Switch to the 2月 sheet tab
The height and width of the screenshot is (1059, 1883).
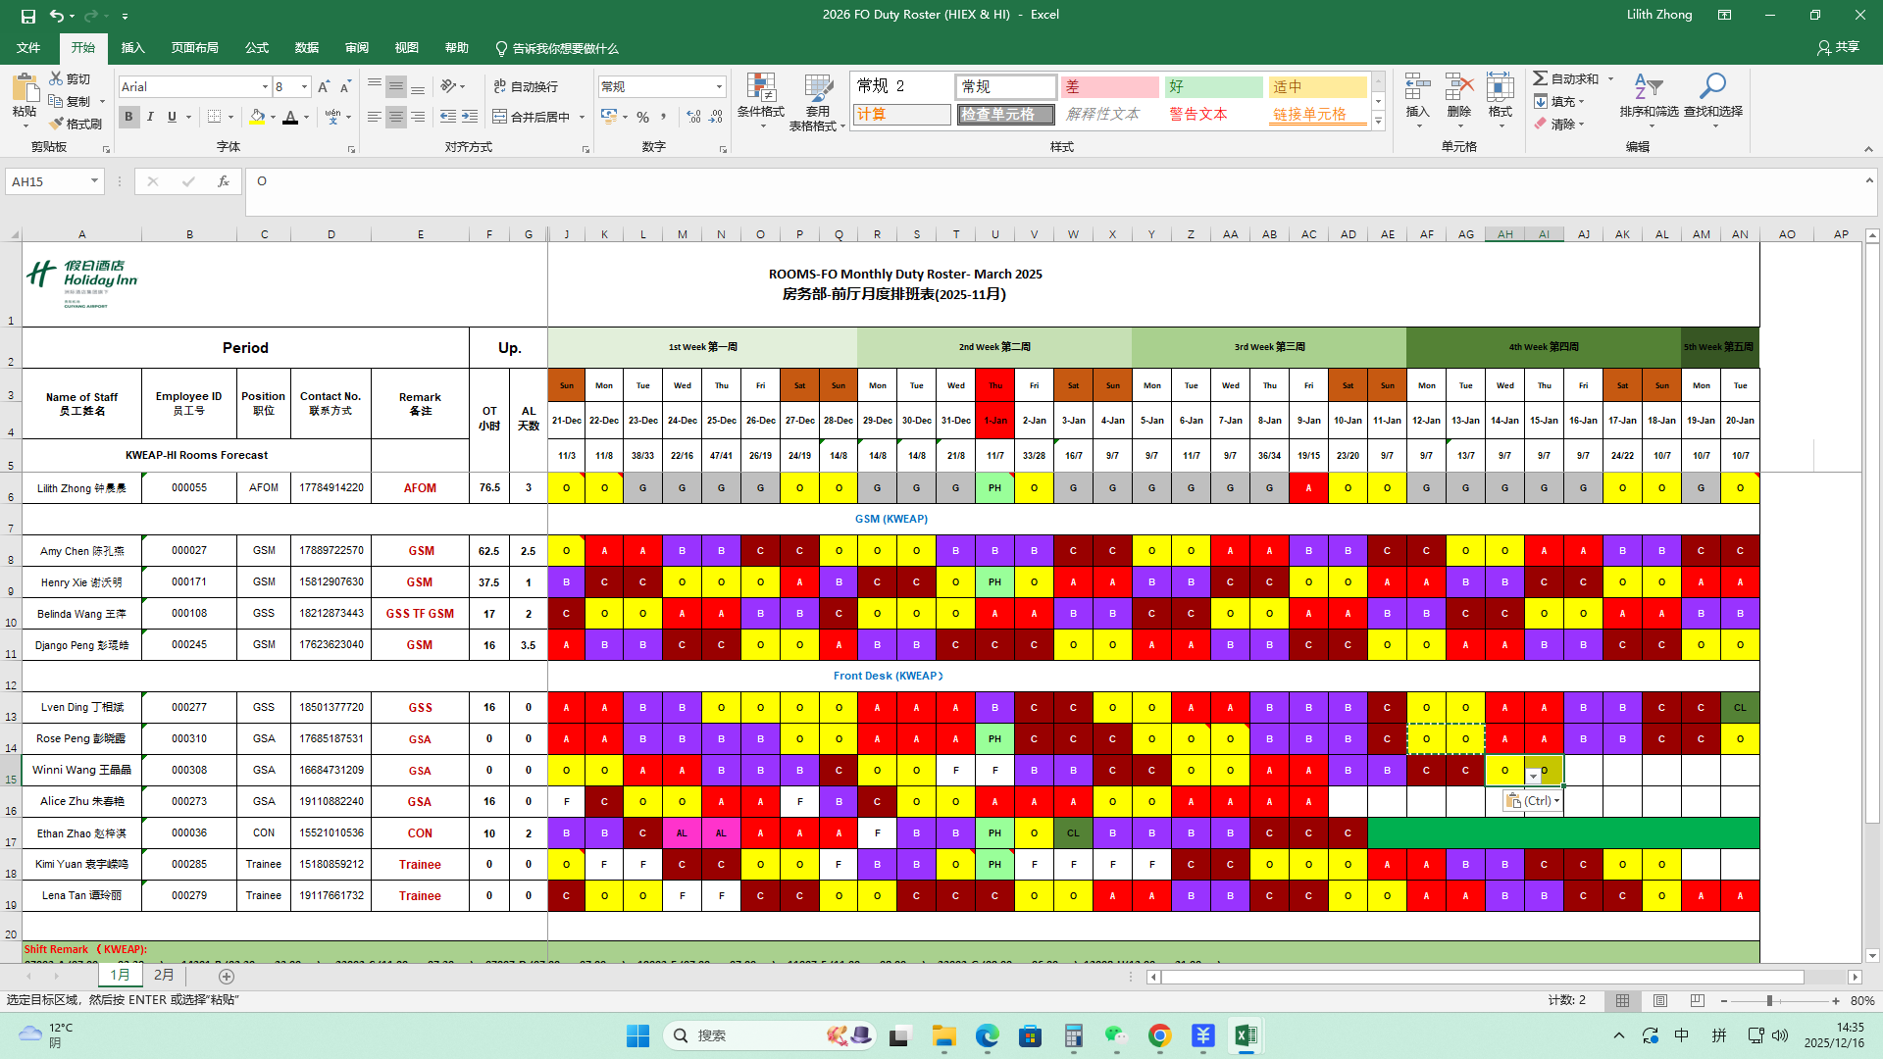164,976
